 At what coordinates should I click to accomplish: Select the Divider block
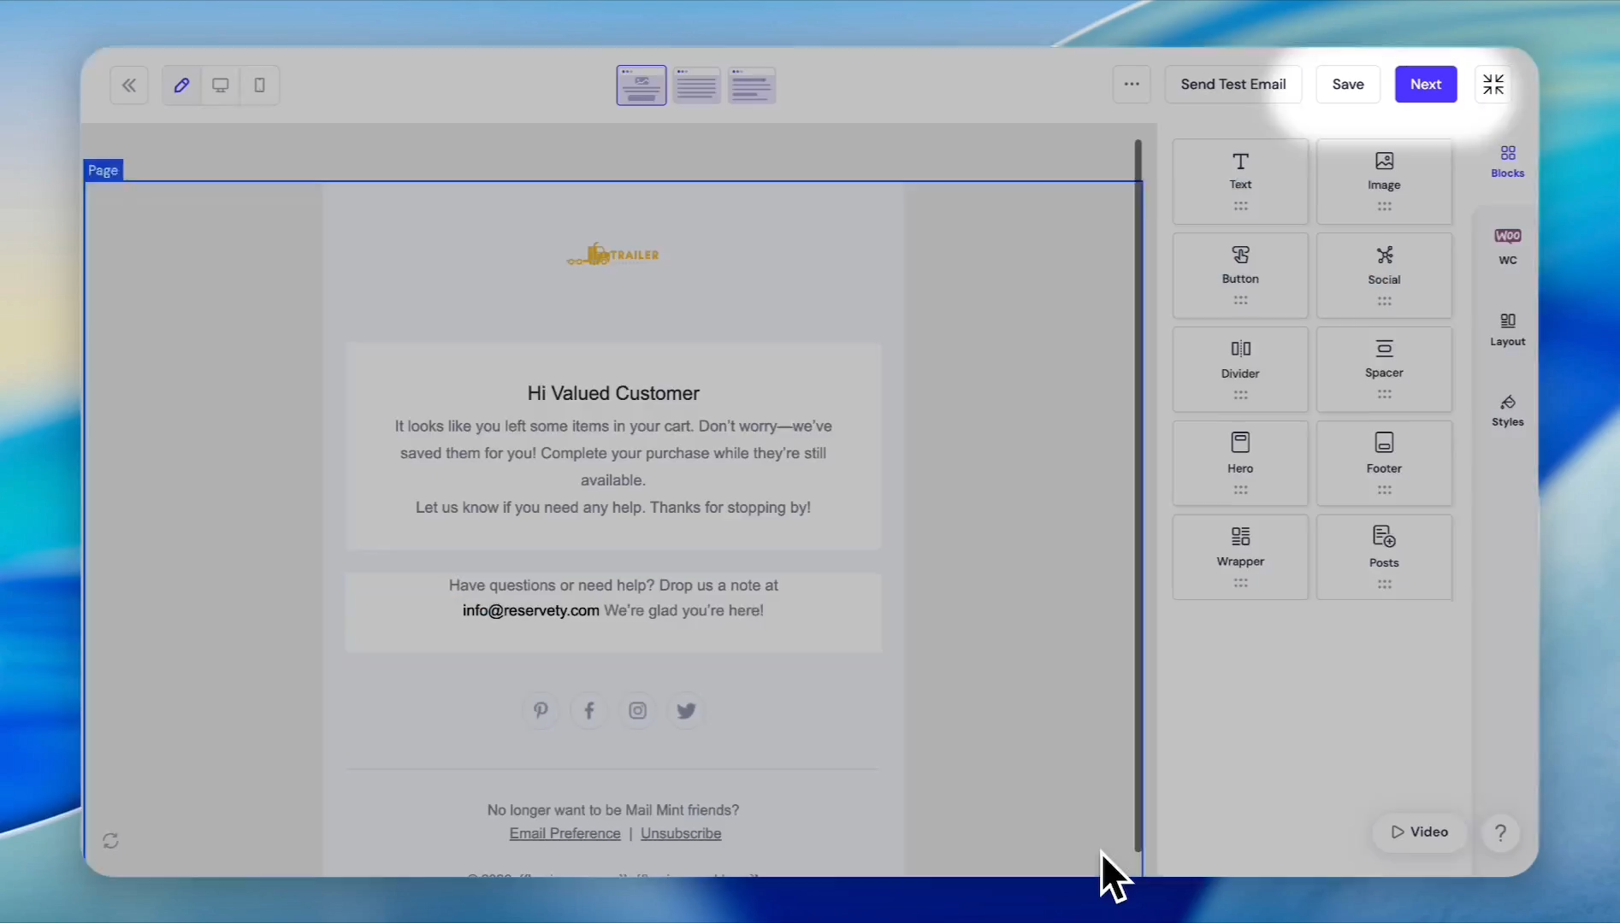coord(1240,370)
